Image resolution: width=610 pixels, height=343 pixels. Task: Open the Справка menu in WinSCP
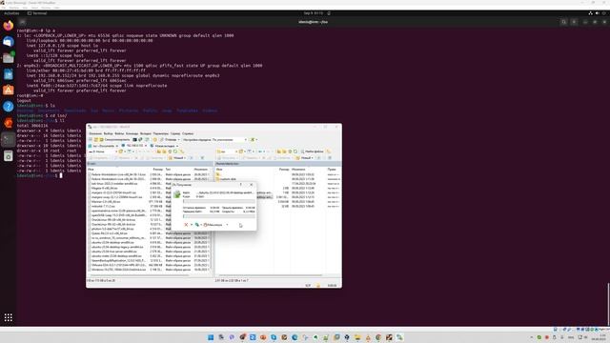coord(188,133)
